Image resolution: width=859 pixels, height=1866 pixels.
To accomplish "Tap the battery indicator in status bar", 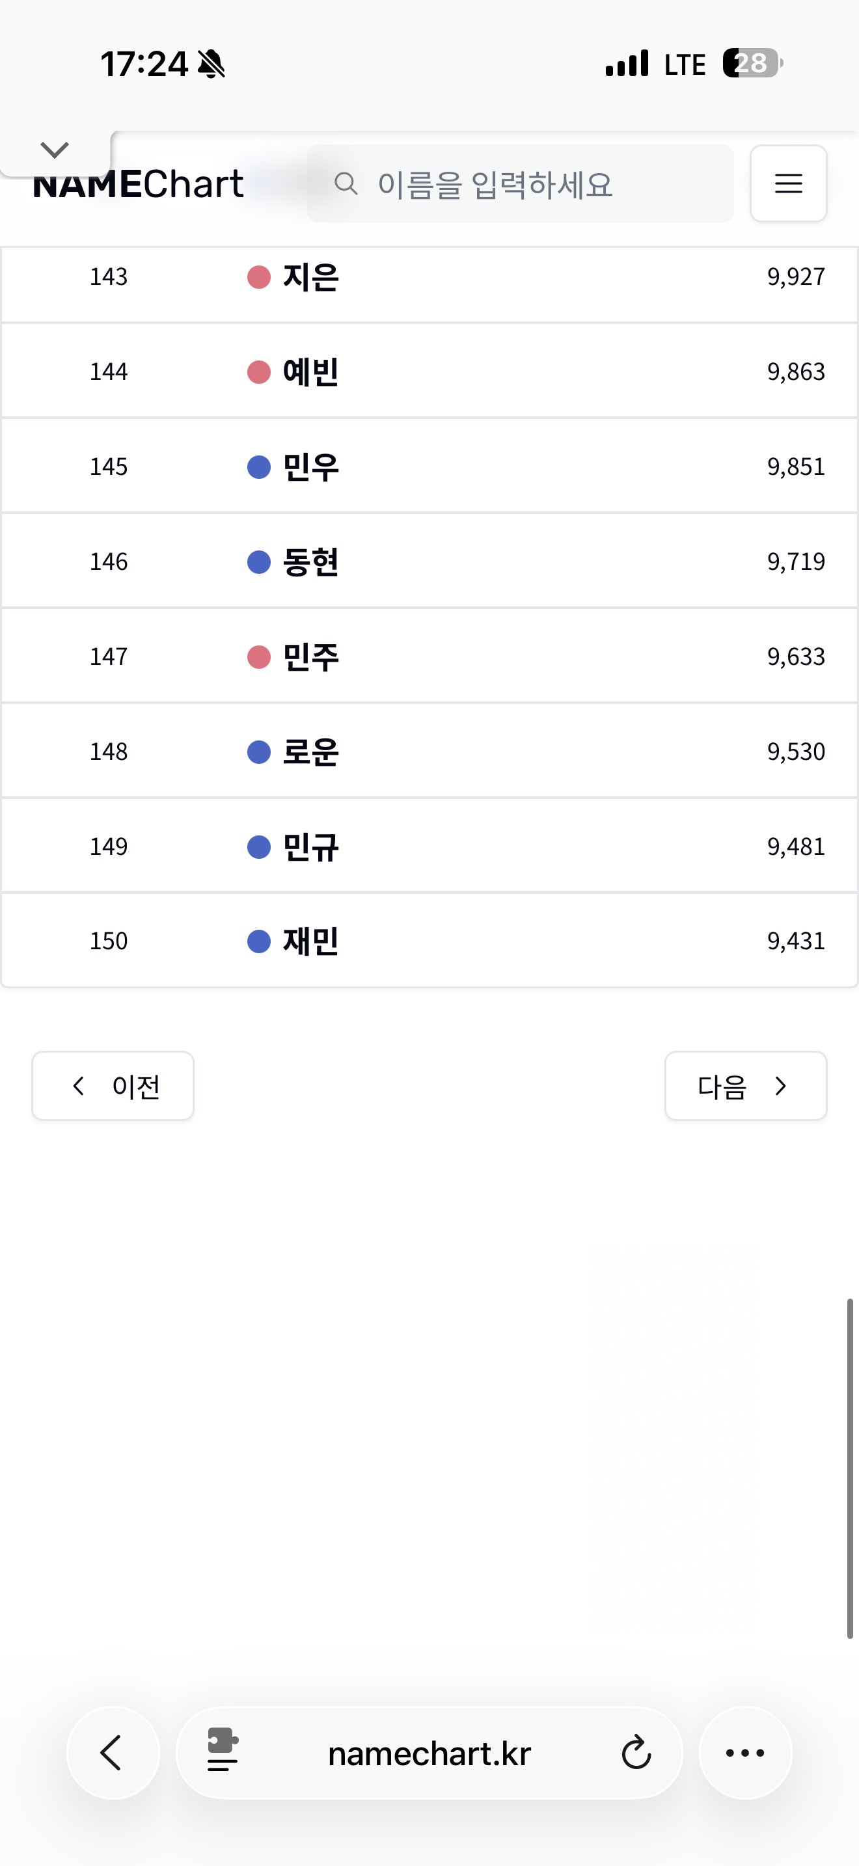I will [x=752, y=64].
